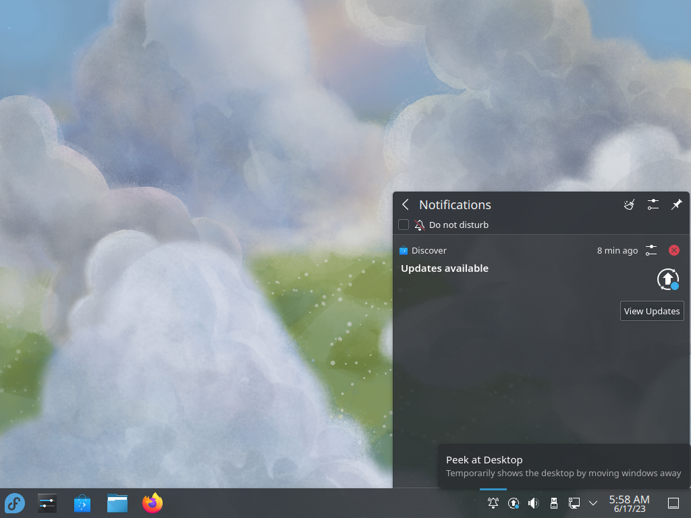Open Dolphin file manager from taskbar
691x518 pixels.
[x=117, y=503]
